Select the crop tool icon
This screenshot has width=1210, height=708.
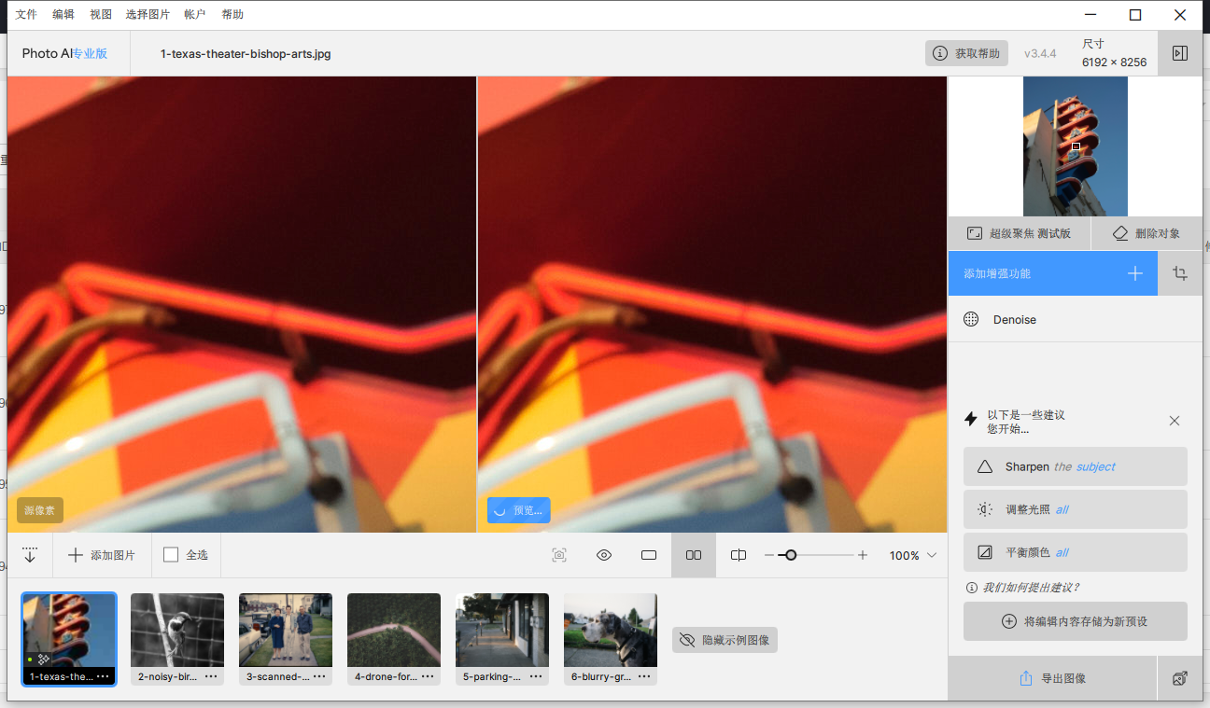tap(1180, 273)
